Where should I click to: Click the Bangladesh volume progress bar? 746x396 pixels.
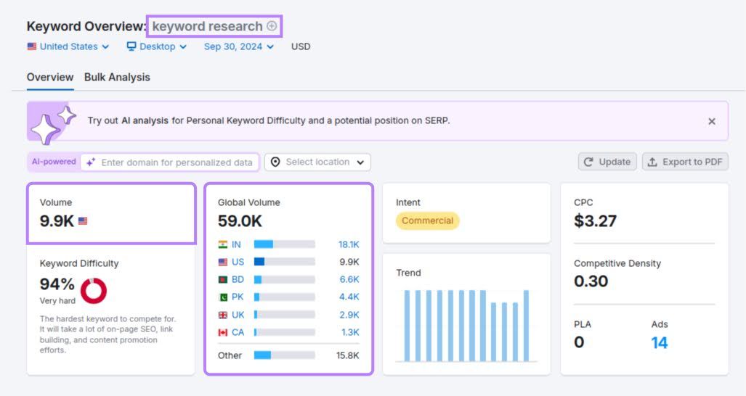pyautogui.click(x=285, y=280)
